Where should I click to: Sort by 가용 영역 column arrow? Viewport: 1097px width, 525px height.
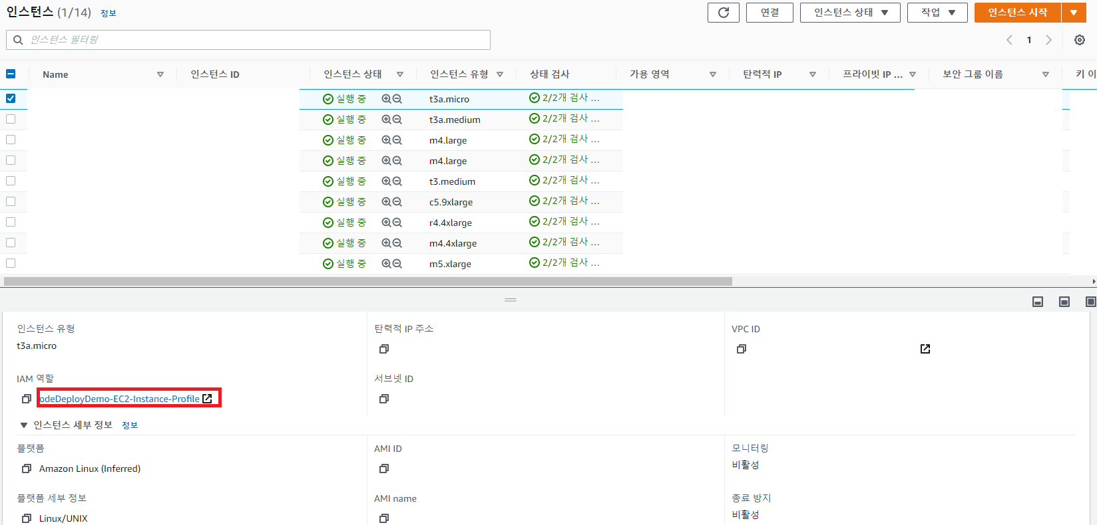coord(713,74)
